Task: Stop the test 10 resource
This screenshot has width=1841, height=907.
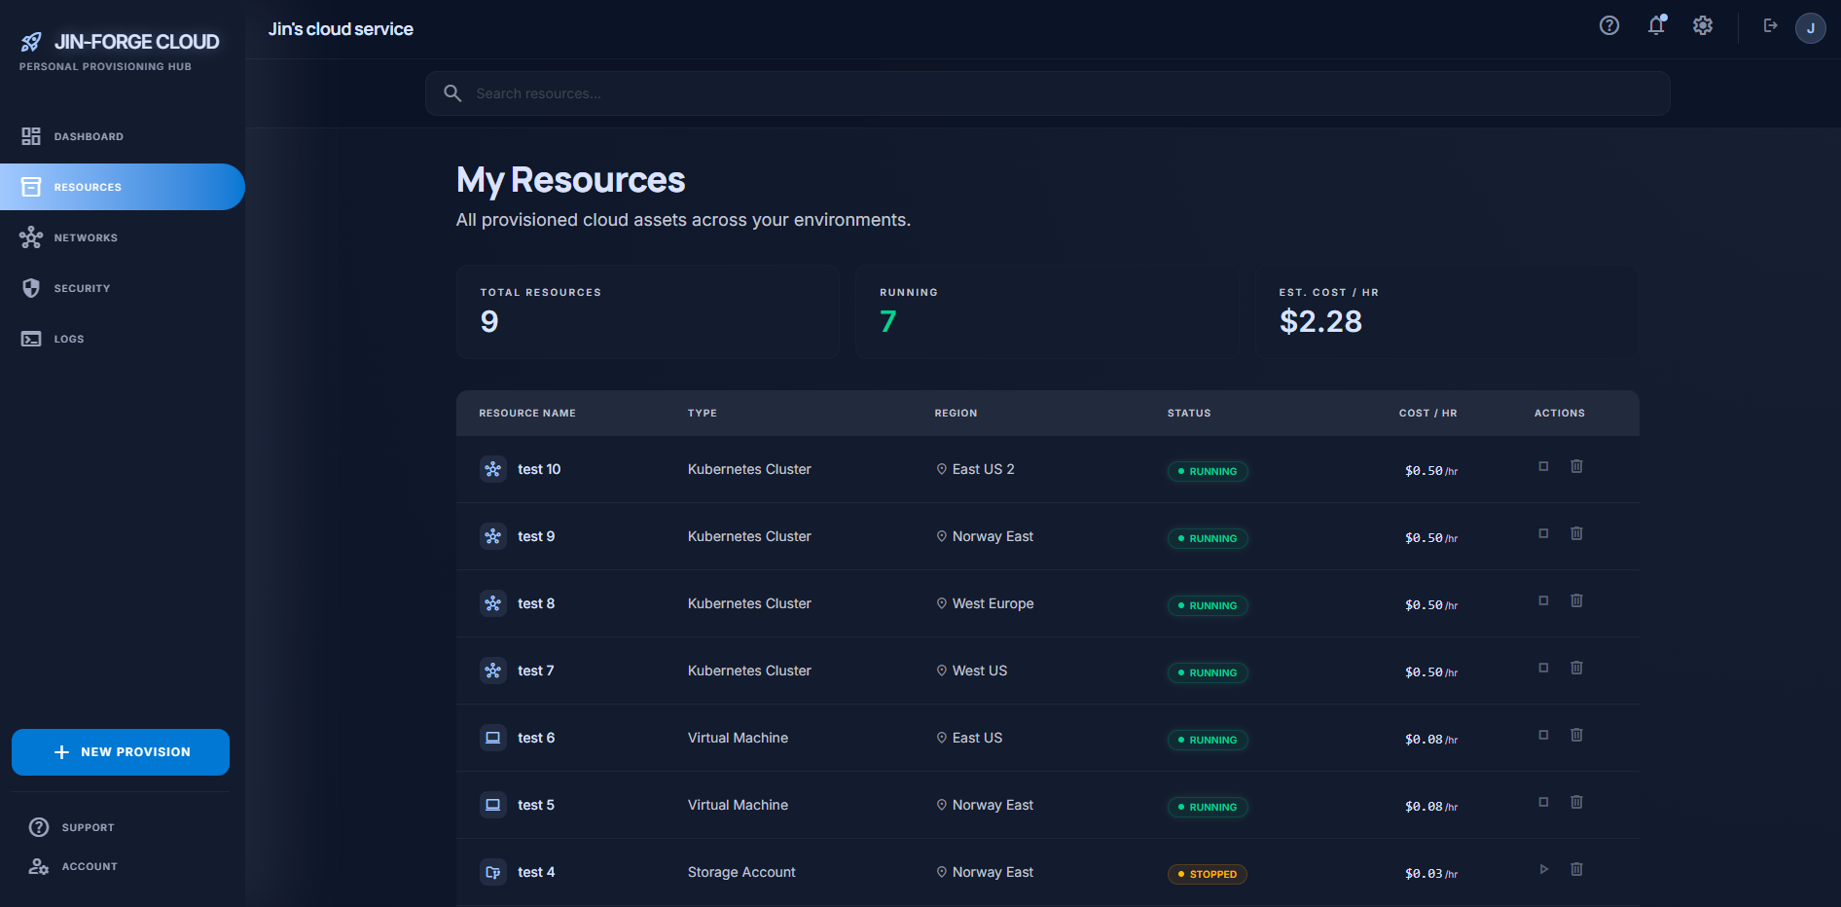Action: [1543, 466]
